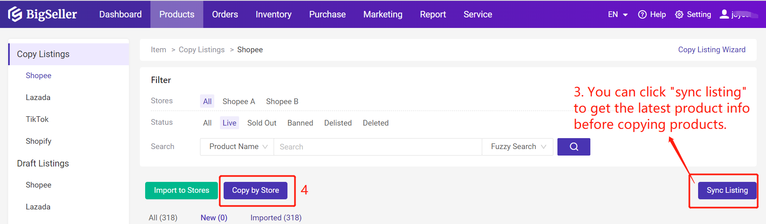The width and height of the screenshot is (766, 224).
Task: Click Item in the breadcrumb
Action: 159,50
